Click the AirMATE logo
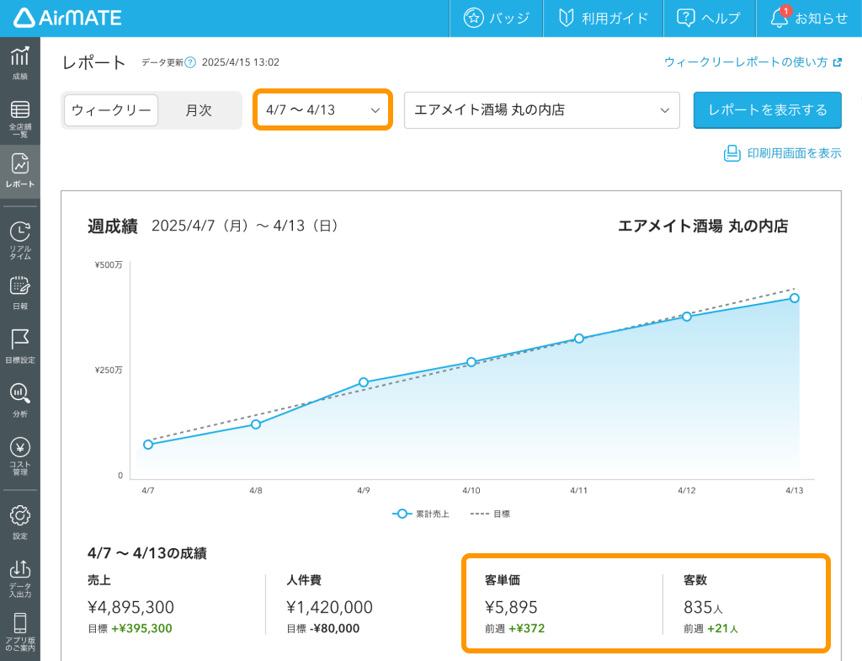 [x=67, y=19]
